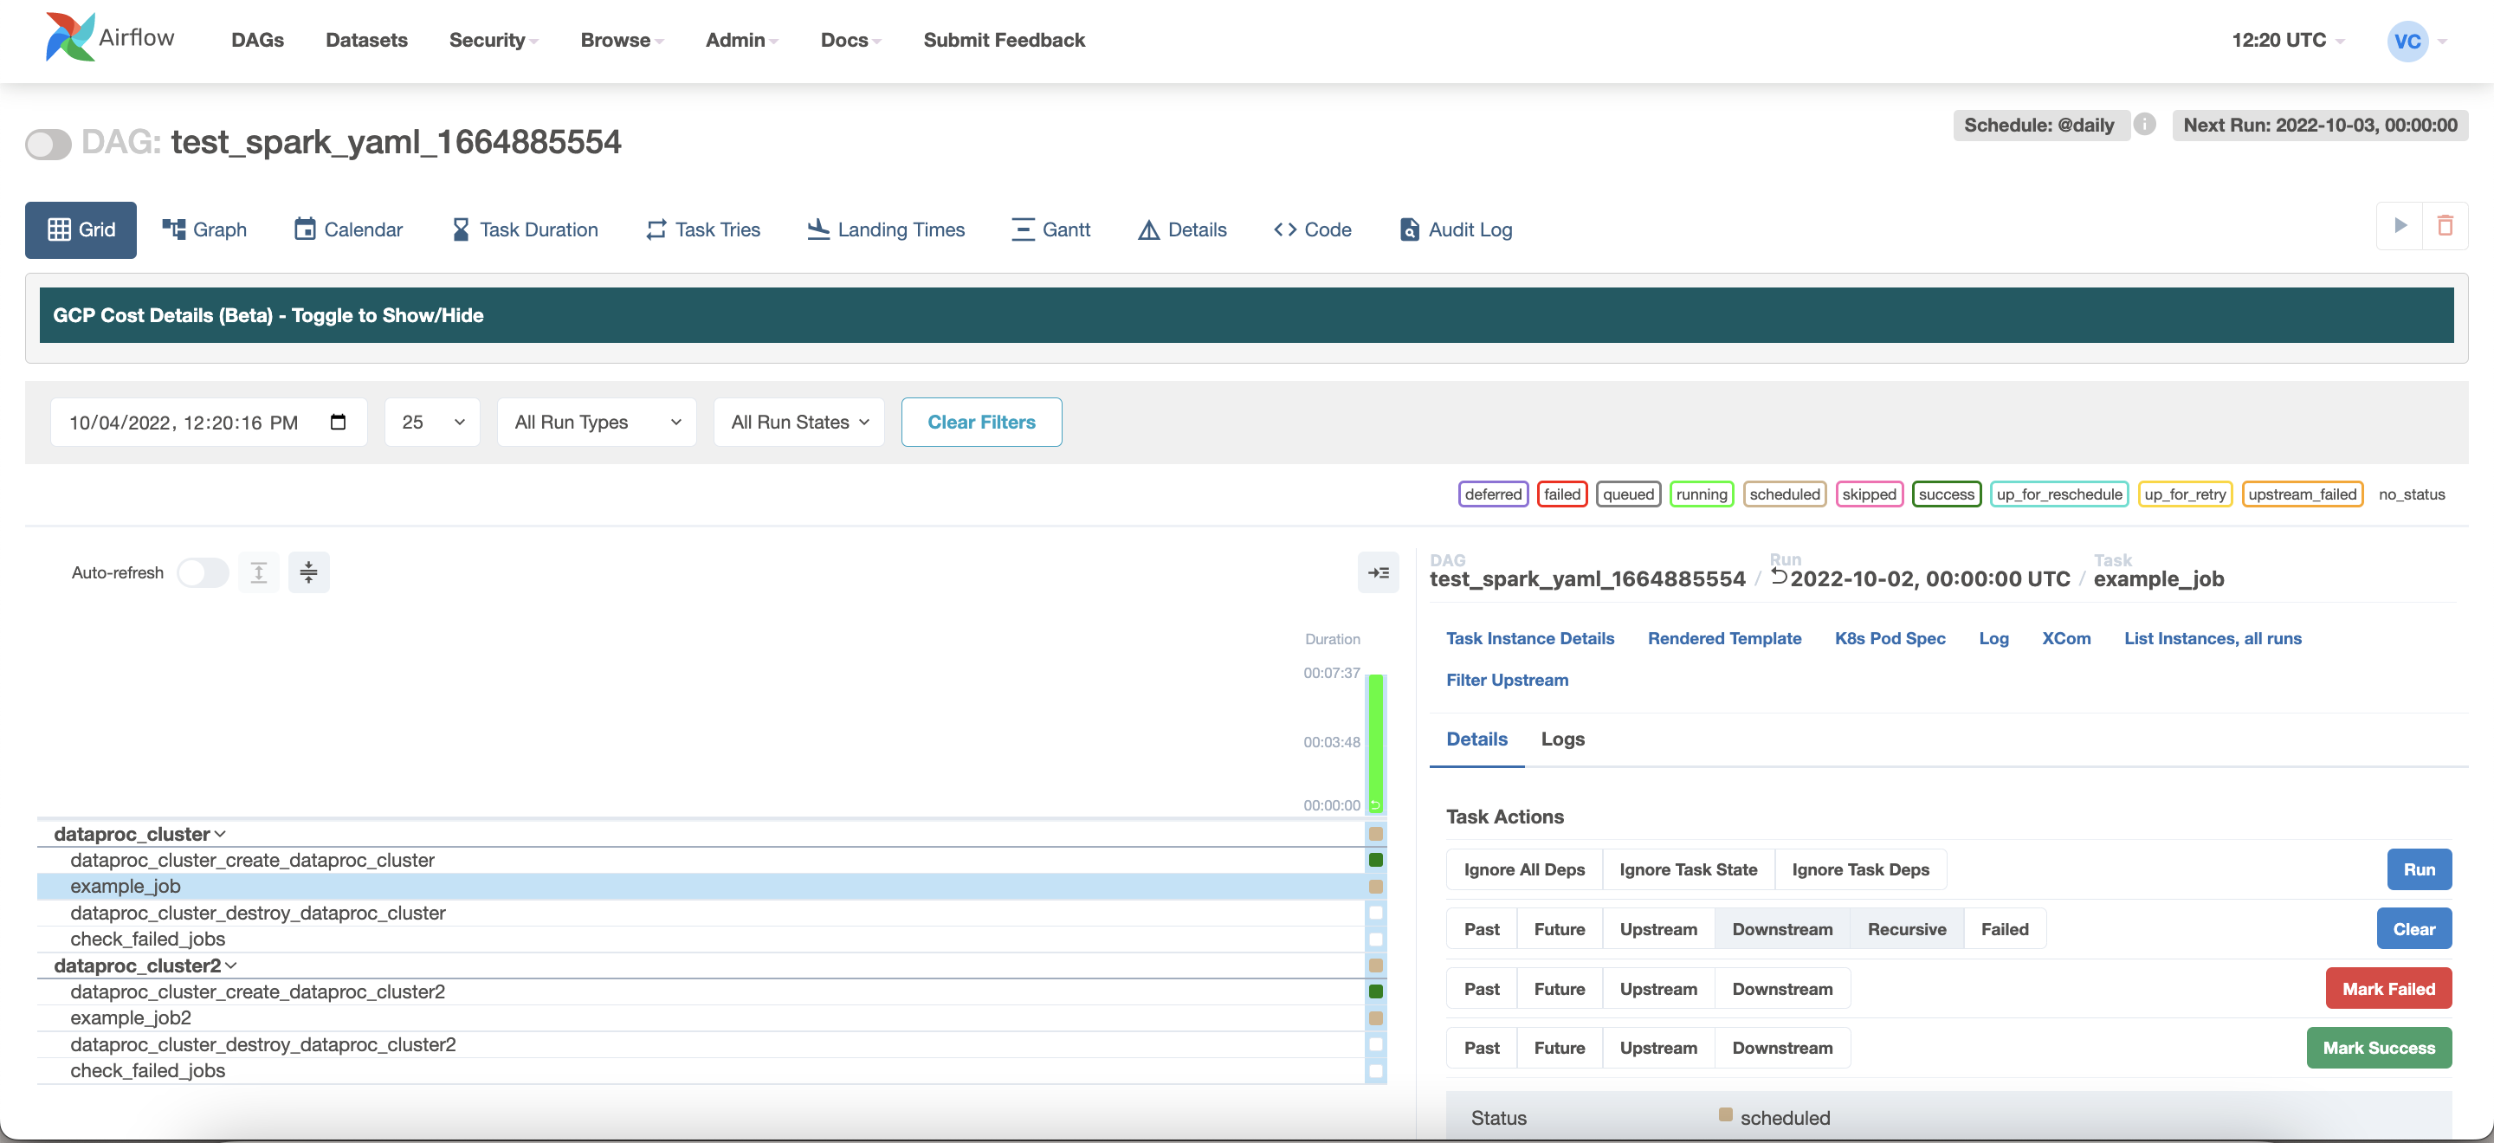Screen dimensions: 2494x1143
Task: Click the success status legend badge
Action: pyautogui.click(x=1945, y=494)
